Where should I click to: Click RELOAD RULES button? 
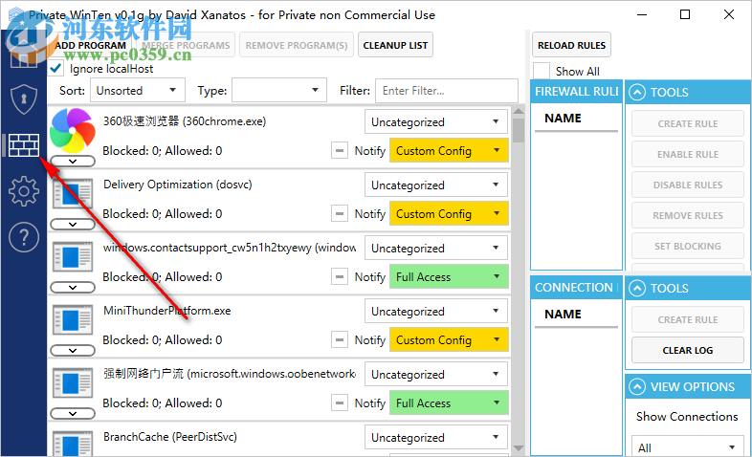[571, 45]
